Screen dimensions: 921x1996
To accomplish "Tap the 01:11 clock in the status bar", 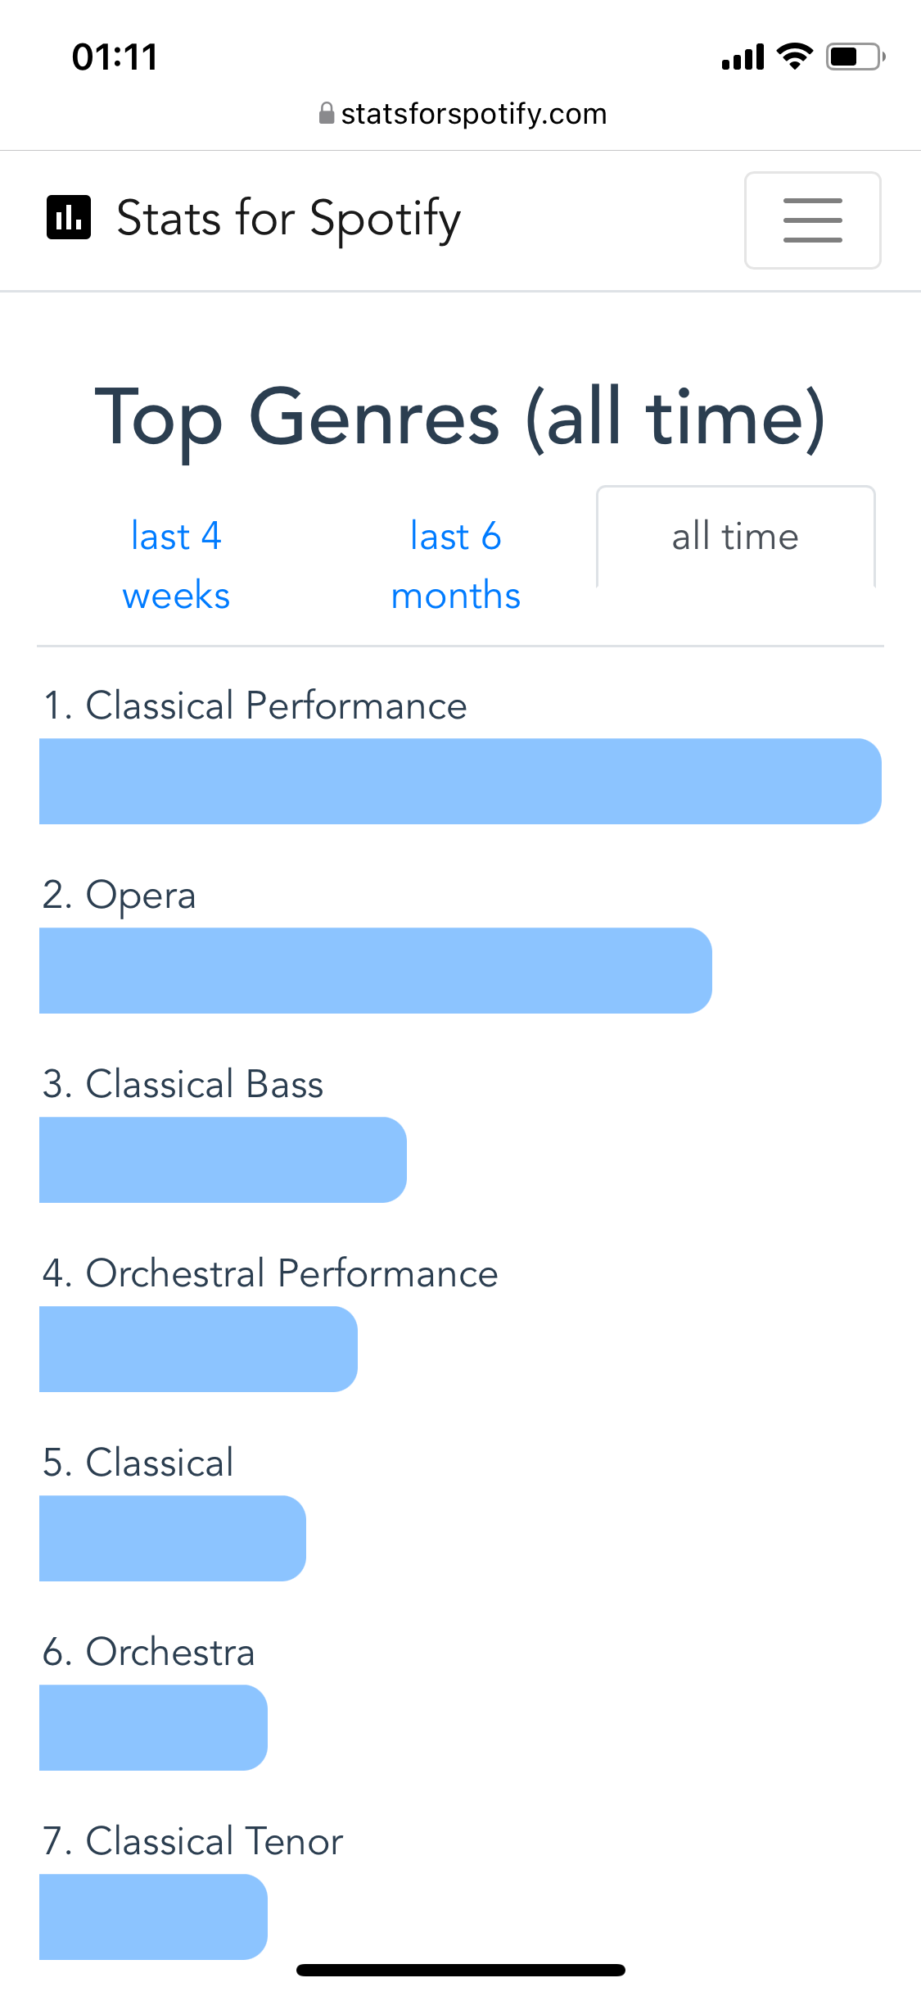I will coord(115,57).
